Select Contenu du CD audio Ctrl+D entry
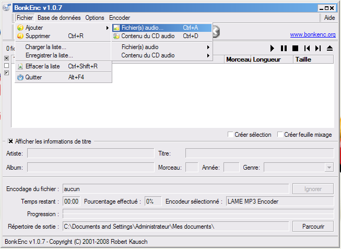Image resolution: width=341 pixels, height=249 pixels. 162,36
